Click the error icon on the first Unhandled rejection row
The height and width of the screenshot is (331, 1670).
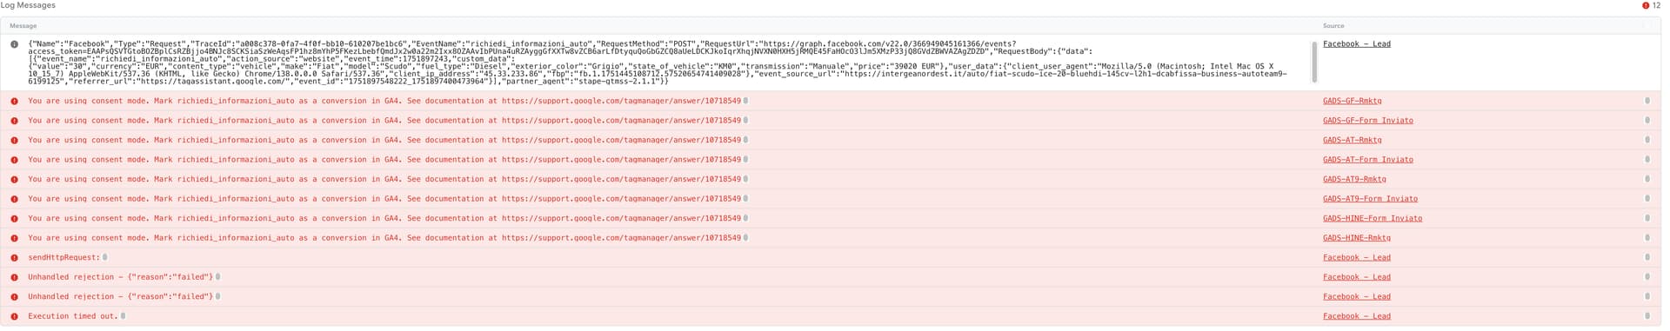pyautogui.click(x=14, y=278)
